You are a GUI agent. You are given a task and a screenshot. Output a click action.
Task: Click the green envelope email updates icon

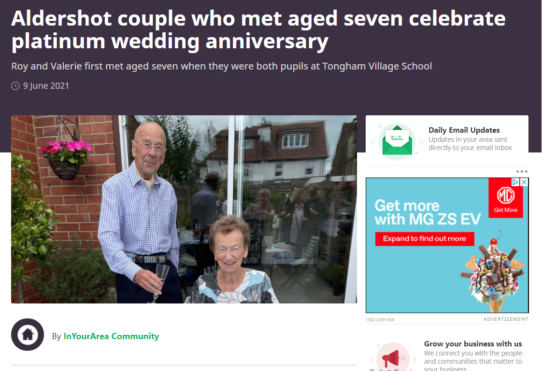click(397, 141)
